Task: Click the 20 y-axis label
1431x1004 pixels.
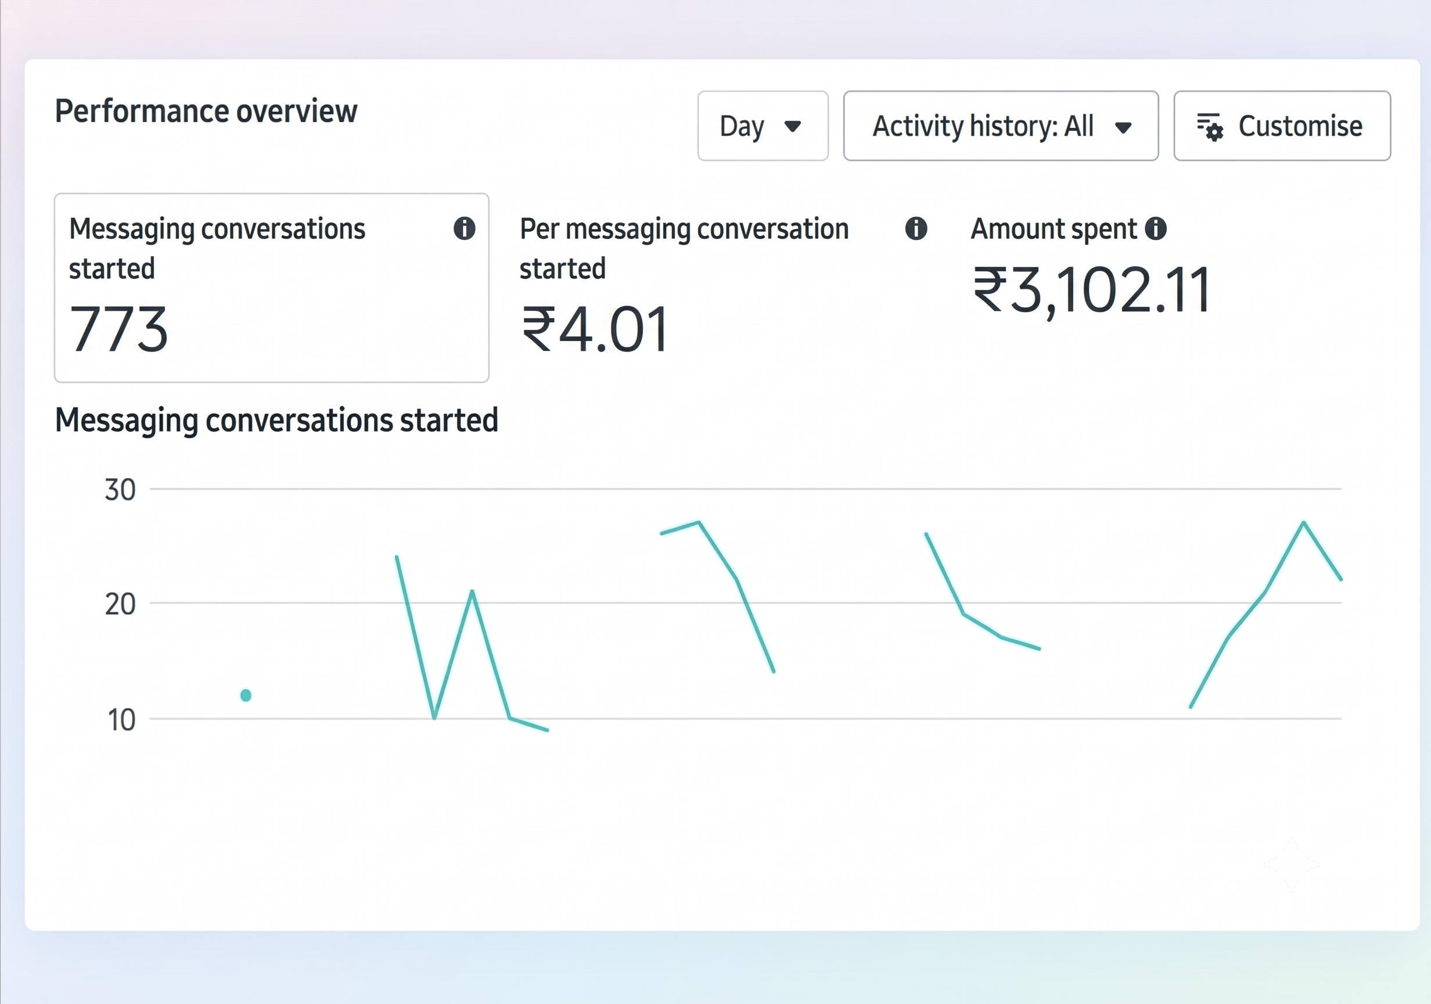Action: coord(120,604)
